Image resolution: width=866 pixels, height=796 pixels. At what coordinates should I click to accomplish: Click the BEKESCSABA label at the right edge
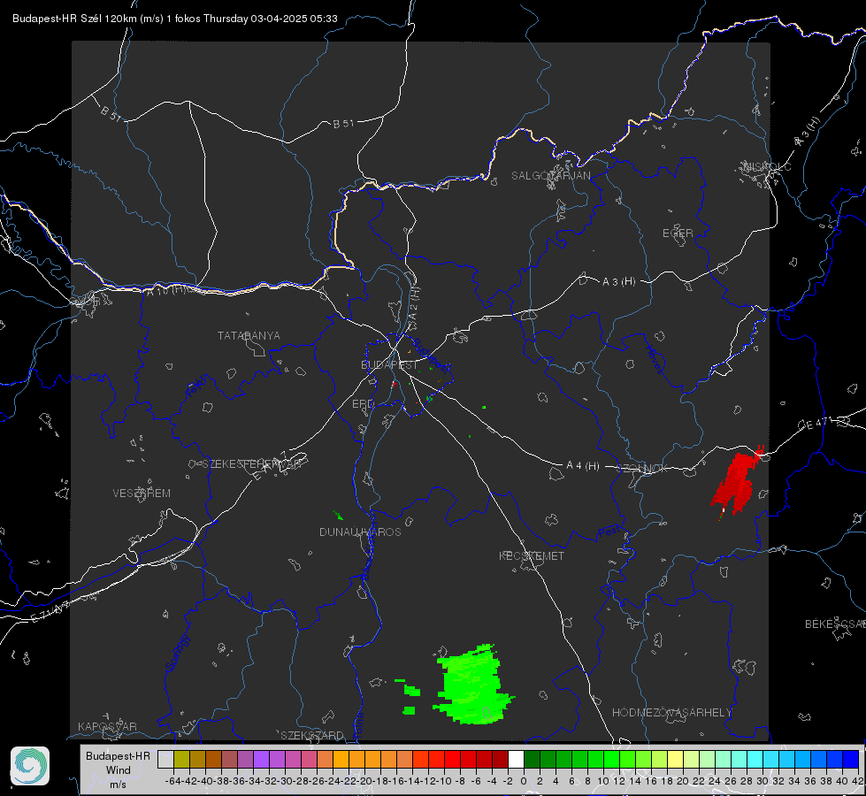pos(835,624)
